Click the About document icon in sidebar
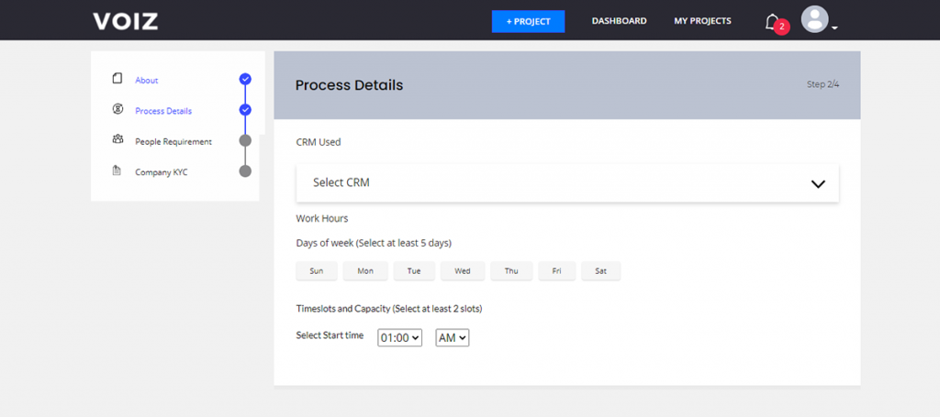This screenshot has height=417, width=940. (x=117, y=79)
